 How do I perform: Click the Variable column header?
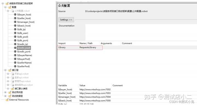click(x=62, y=85)
